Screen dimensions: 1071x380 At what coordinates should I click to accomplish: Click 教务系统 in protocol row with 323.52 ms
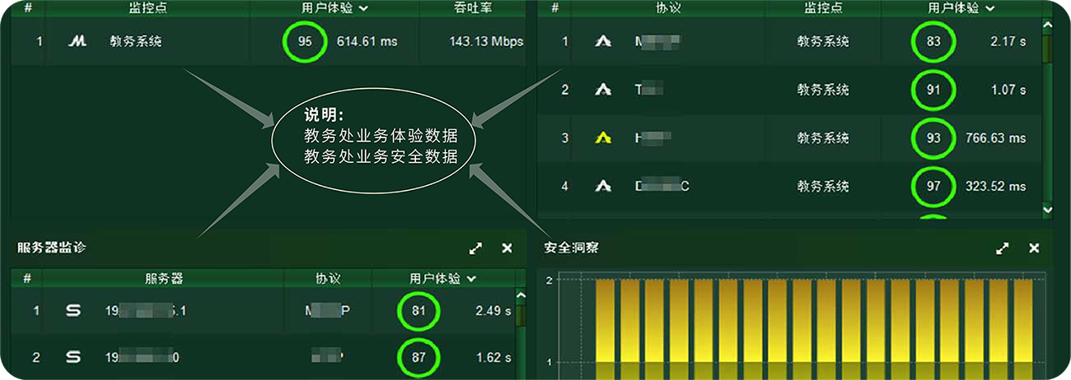822,187
